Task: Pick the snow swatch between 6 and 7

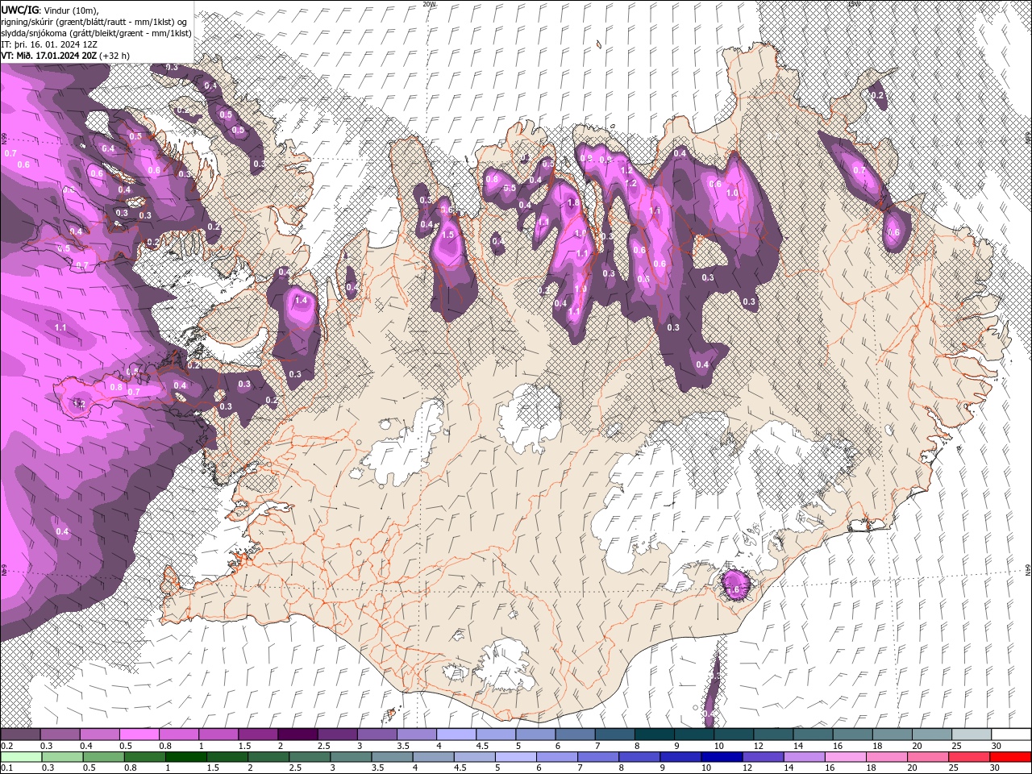Action: click(x=575, y=734)
